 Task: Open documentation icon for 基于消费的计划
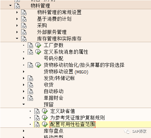(x=24, y=19)
